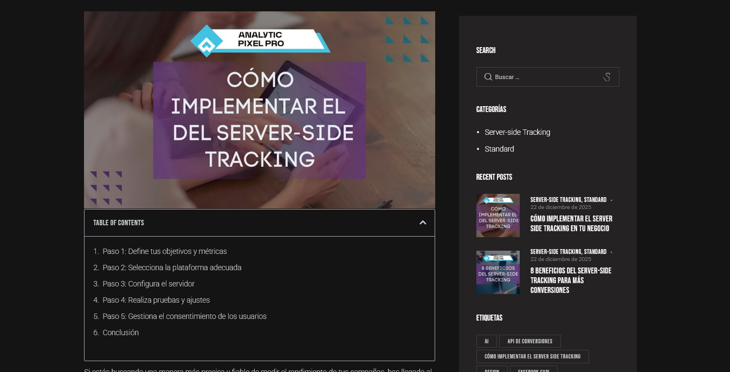This screenshot has width=730, height=372.
Task: Open the Standard category
Action: click(499, 149)
